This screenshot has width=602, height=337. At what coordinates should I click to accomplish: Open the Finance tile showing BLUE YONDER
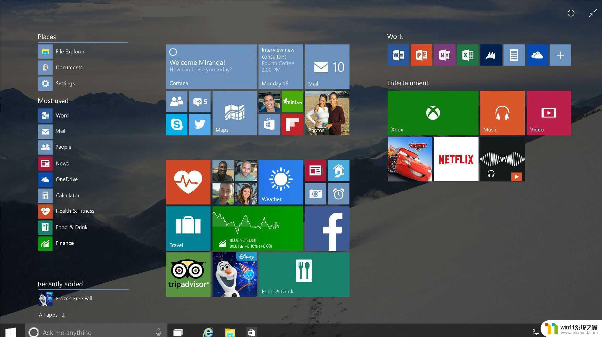pyautogui.click(x=258, y=228)
